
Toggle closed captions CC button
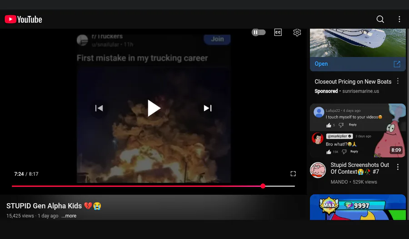278,32
